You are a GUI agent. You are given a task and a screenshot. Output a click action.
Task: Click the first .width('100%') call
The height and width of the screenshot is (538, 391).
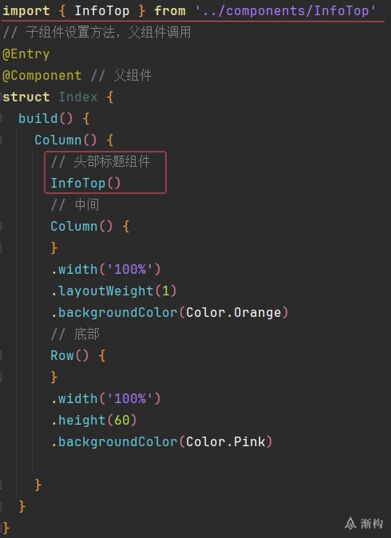(105, 269)
